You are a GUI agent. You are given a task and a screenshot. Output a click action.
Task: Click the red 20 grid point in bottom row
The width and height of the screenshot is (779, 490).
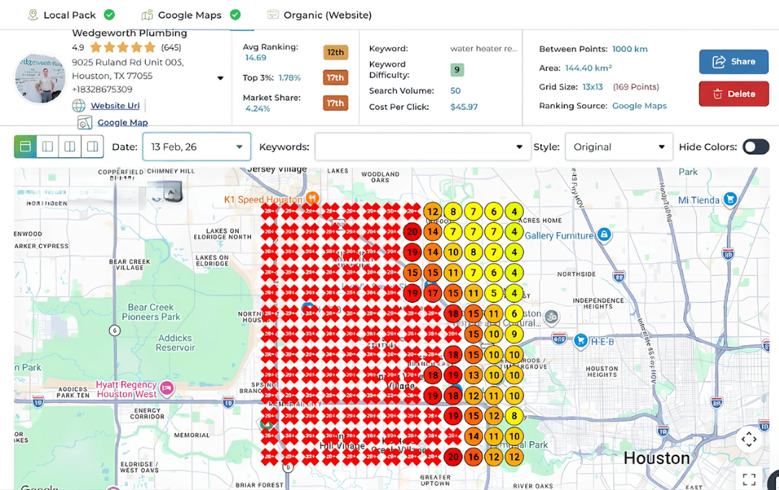[453, 458]
